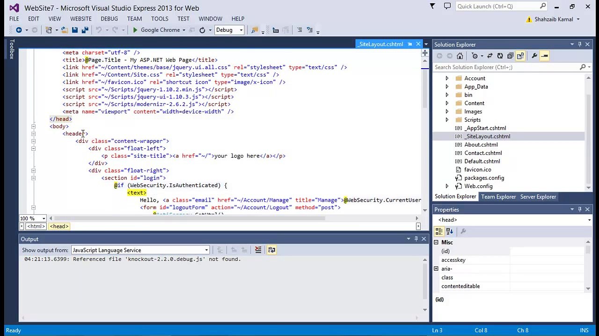Click Sync with Active Document arrows icon

[x=490, y=56]
